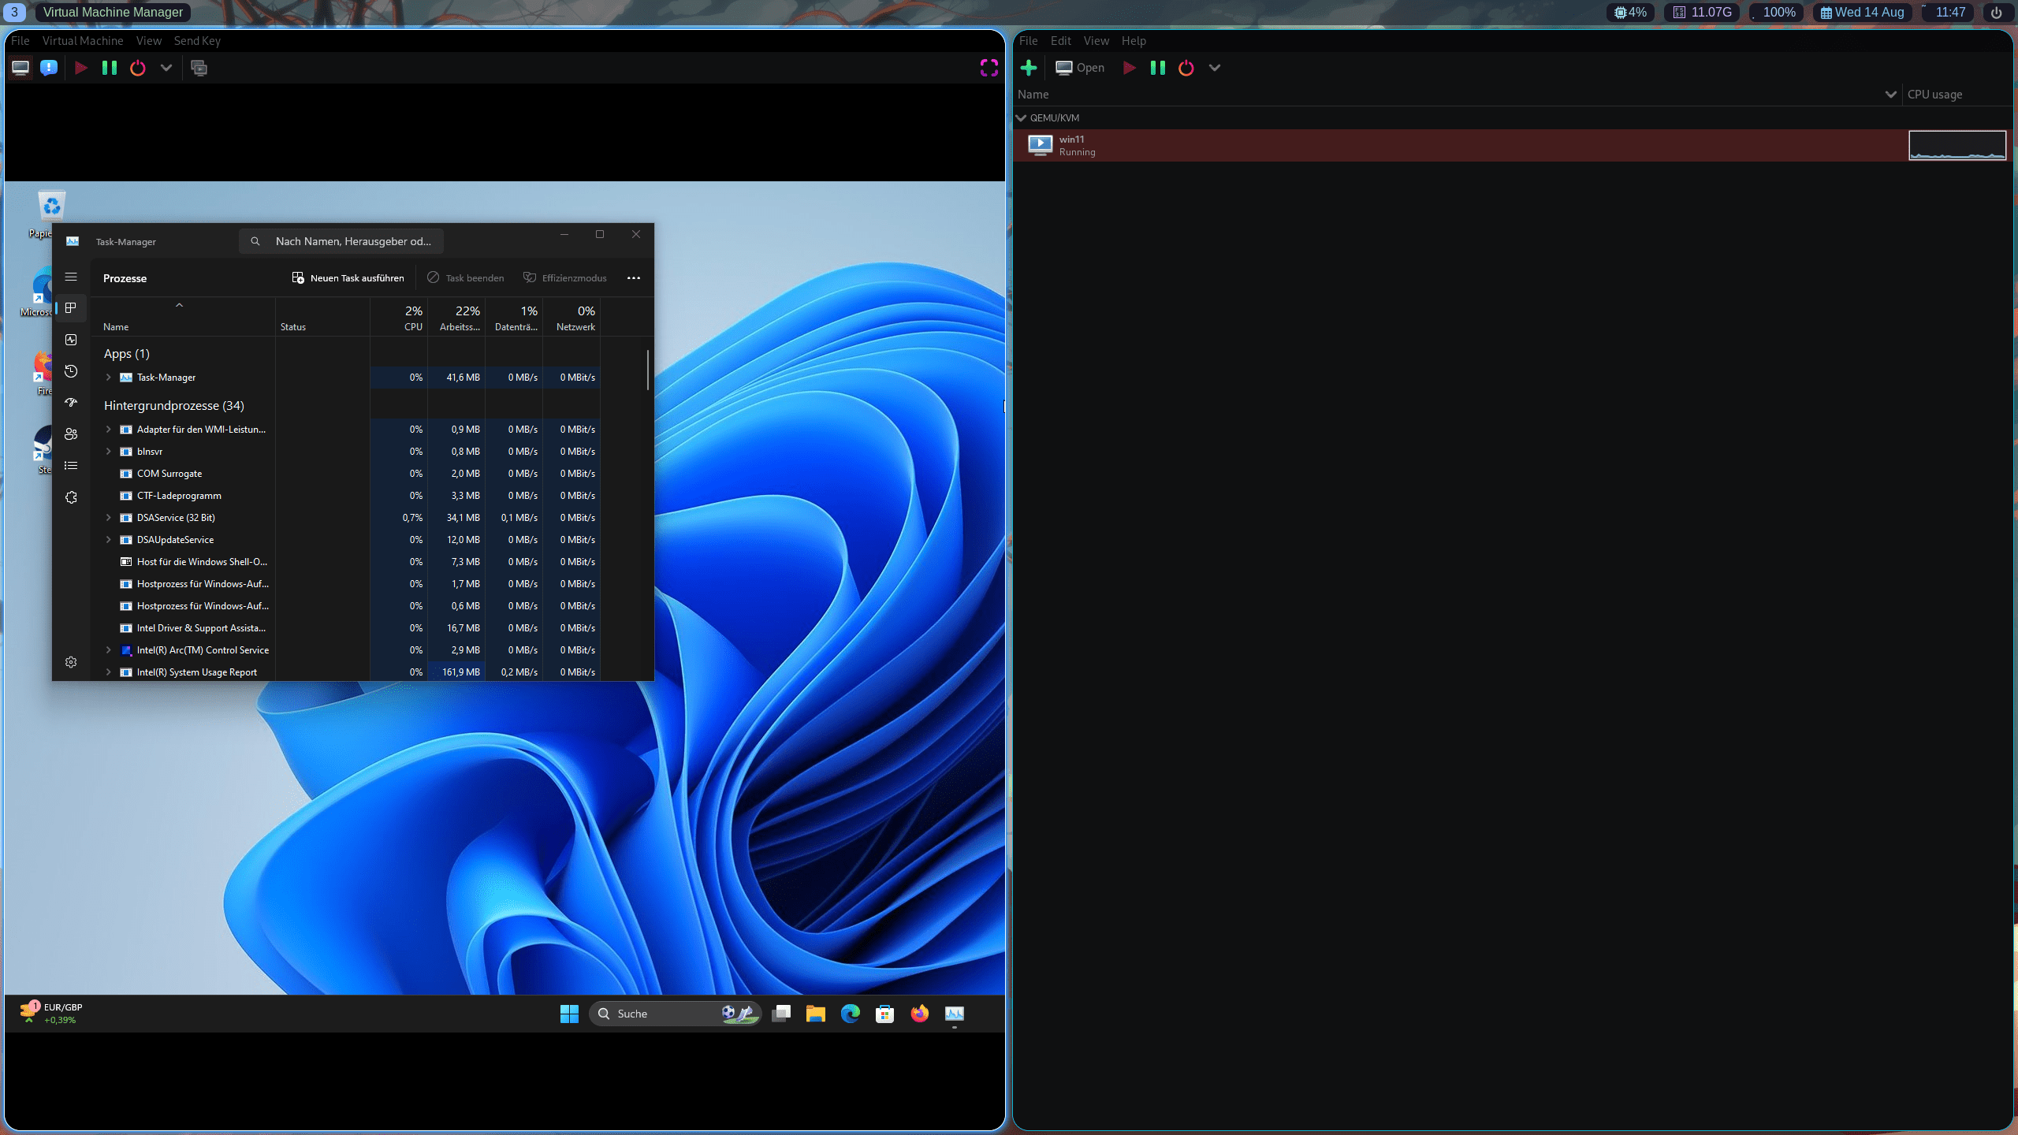Expand DSAUpdateService row

109,540
